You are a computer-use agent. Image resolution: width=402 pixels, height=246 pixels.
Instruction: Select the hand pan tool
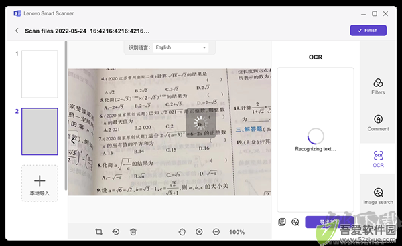(x=182, y=232)
